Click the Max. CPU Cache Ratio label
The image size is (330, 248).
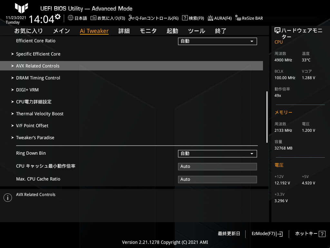click(38, 179)
